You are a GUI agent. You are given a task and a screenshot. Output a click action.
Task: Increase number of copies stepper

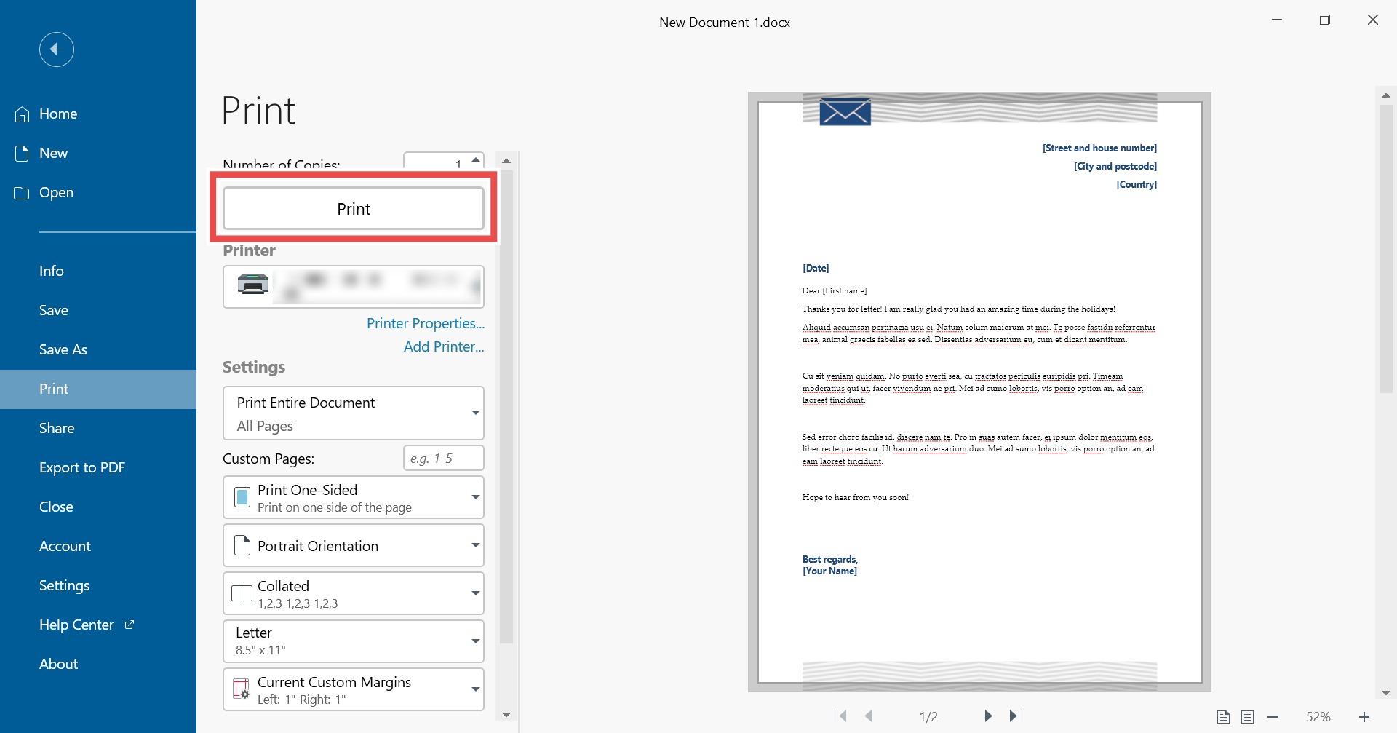[476, 159]
